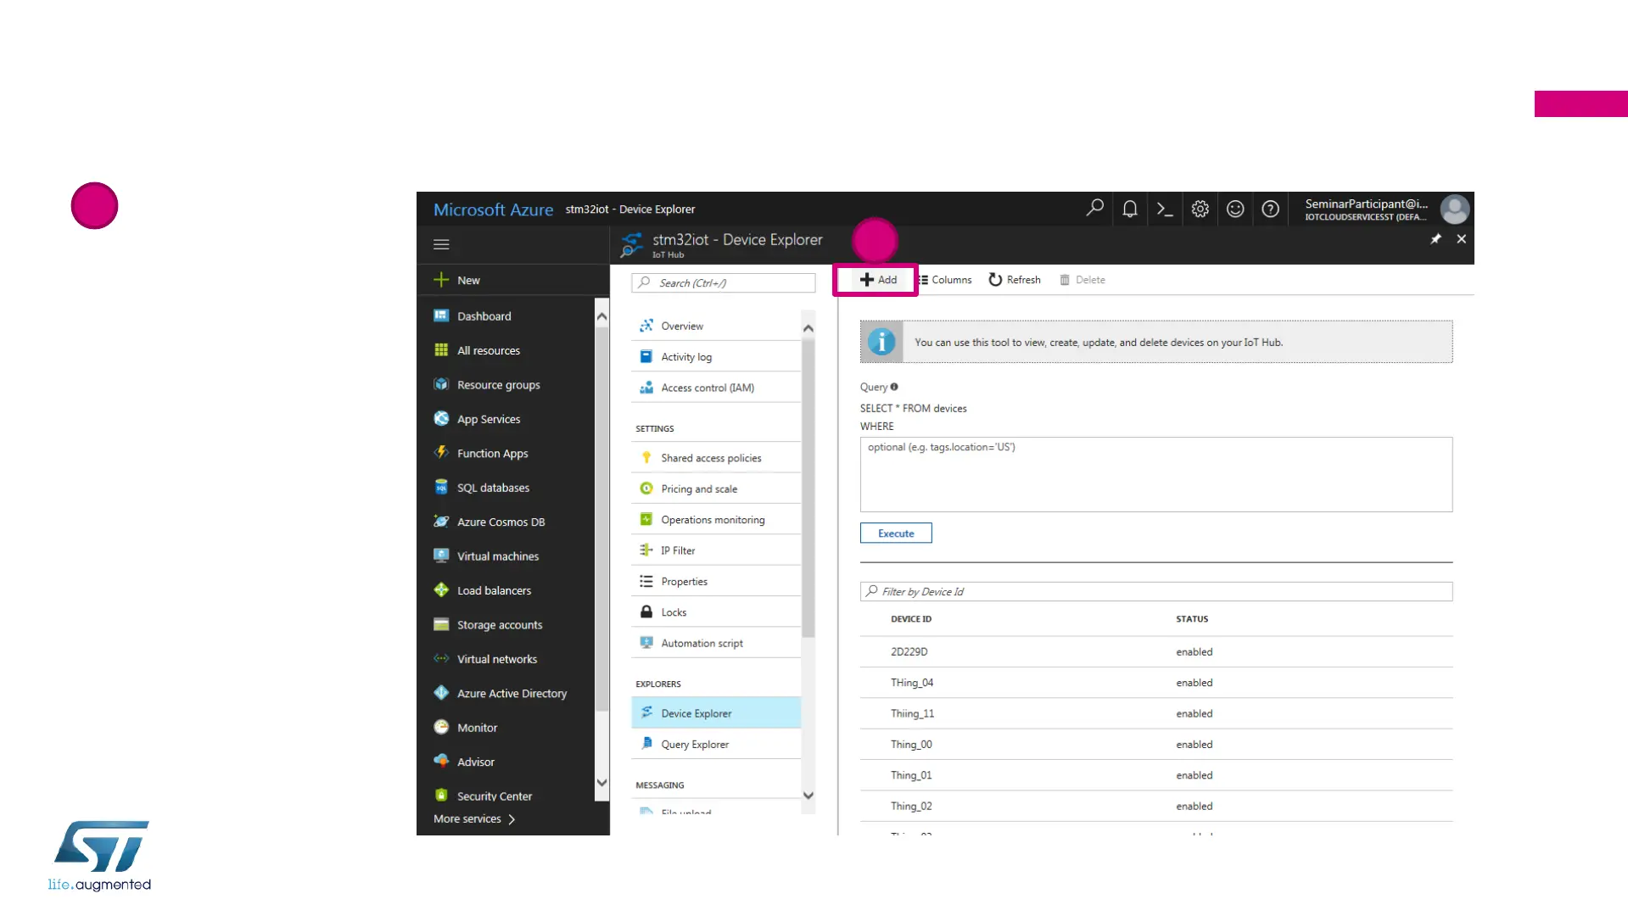The image size is (1628, 916).
Task: Click the Advisor icon
Action: pyautogui.click(x=441, y=761)
